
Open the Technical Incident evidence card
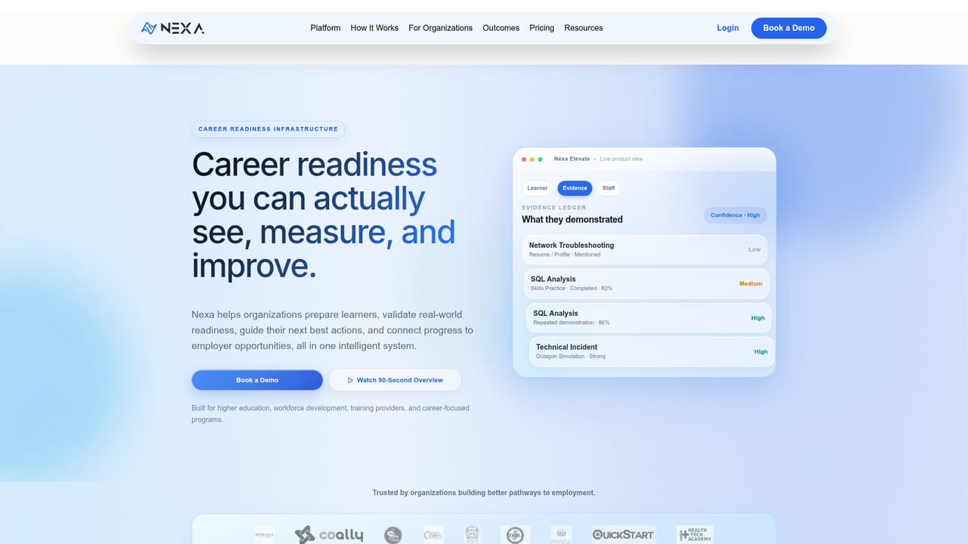click(651, 351)
